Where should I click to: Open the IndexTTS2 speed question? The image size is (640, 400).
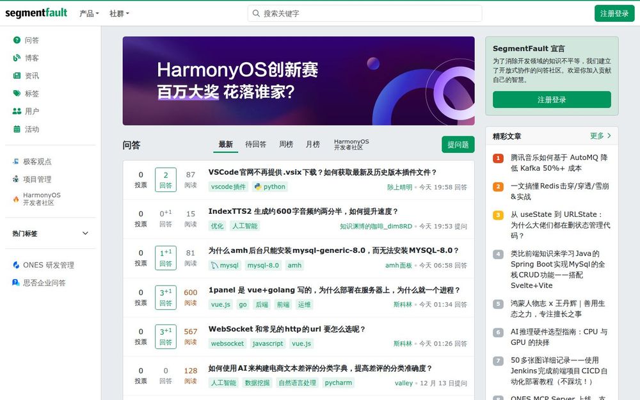(x=303, y=211)
